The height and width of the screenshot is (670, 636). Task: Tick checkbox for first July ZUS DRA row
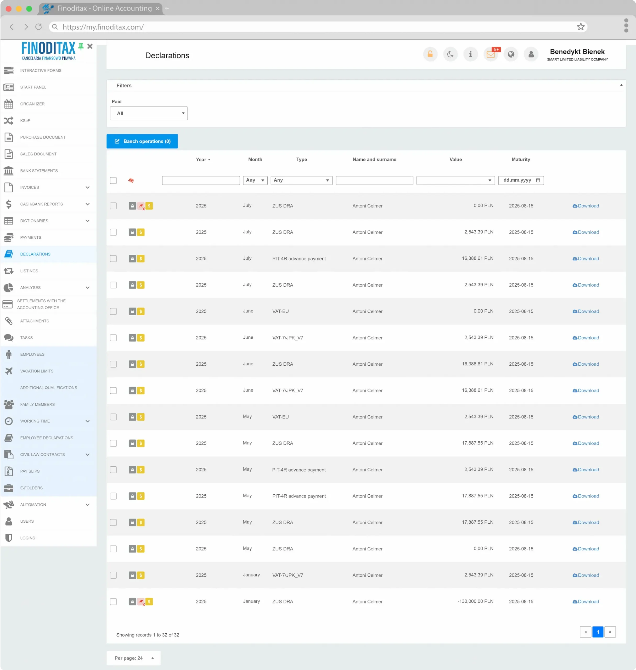pos(113,206)
